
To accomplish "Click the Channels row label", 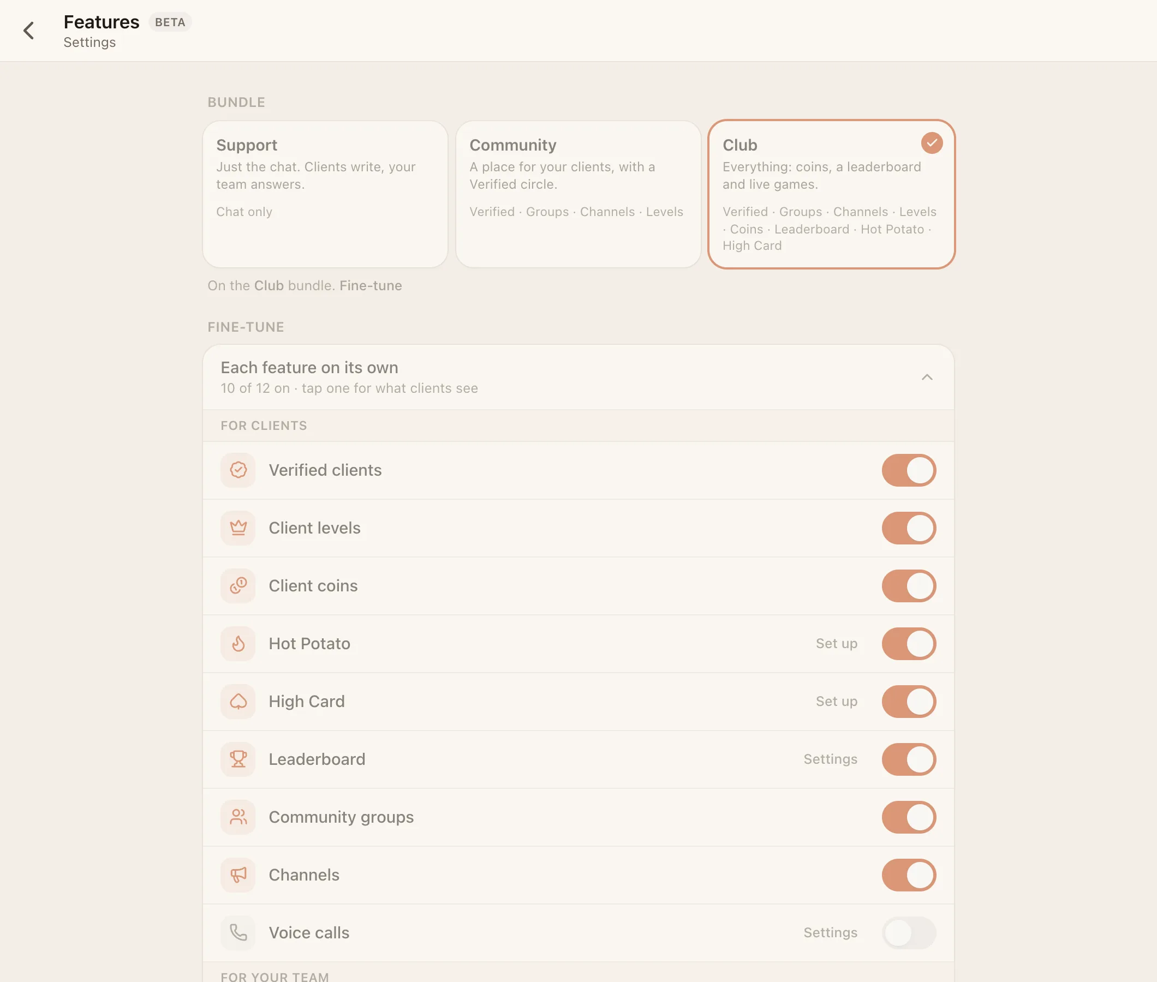I will pos(304,875).
